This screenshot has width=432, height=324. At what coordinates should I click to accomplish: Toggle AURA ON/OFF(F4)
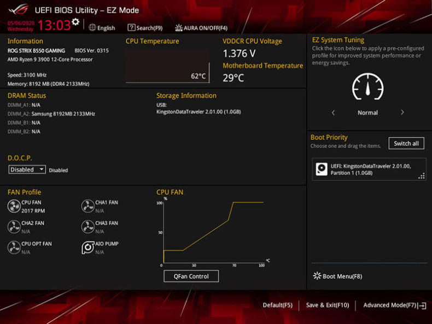(201, 28)
